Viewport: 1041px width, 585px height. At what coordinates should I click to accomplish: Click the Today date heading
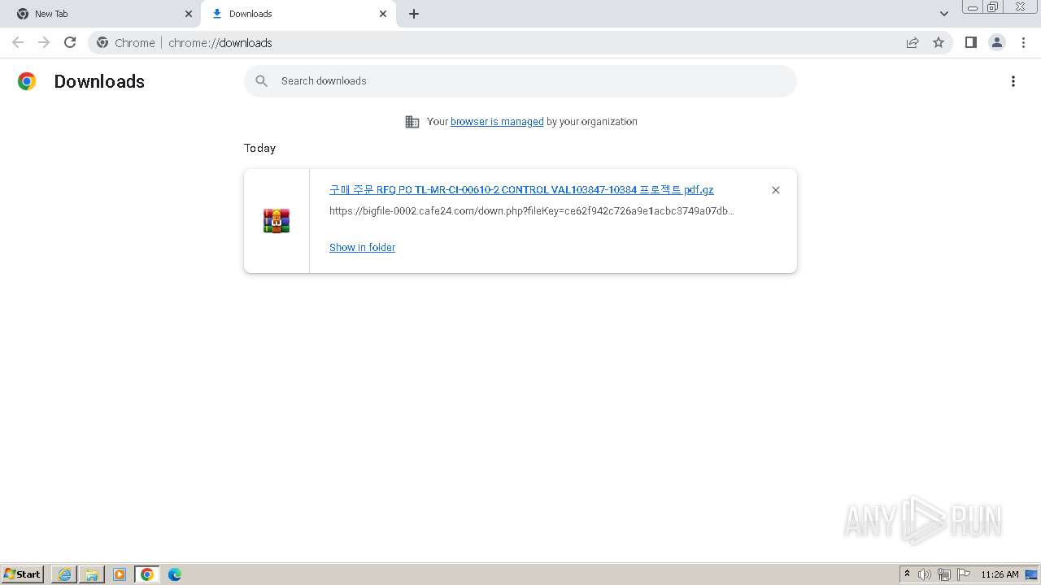(259, 148)
